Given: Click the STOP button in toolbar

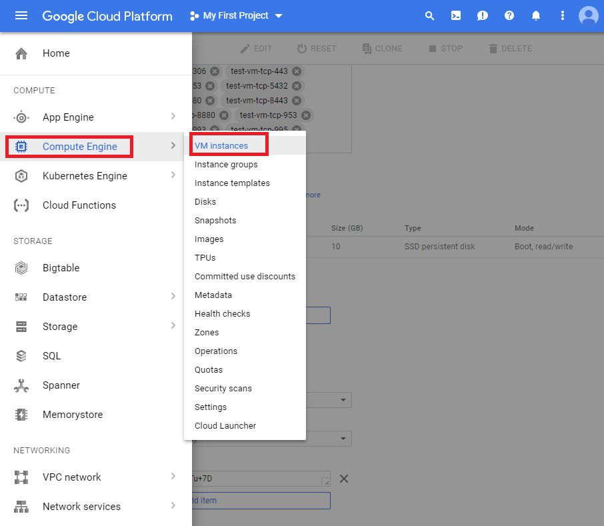Looking at the screenshot, I should point(445,49).
